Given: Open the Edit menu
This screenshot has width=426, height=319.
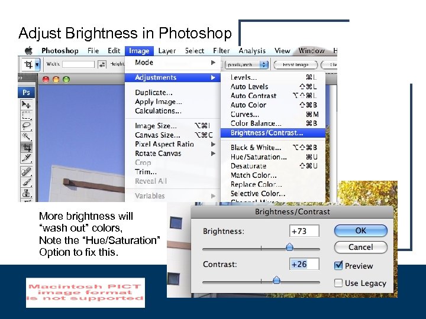Looking at the screenshot, I should 114,51.
